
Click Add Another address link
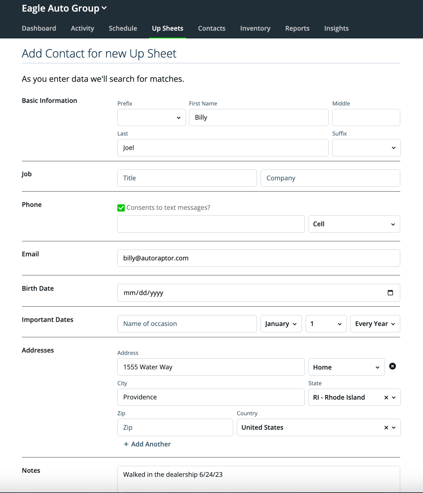(147, 444)
